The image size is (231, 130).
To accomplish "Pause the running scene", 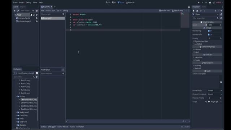I will [x=202, y=3].
